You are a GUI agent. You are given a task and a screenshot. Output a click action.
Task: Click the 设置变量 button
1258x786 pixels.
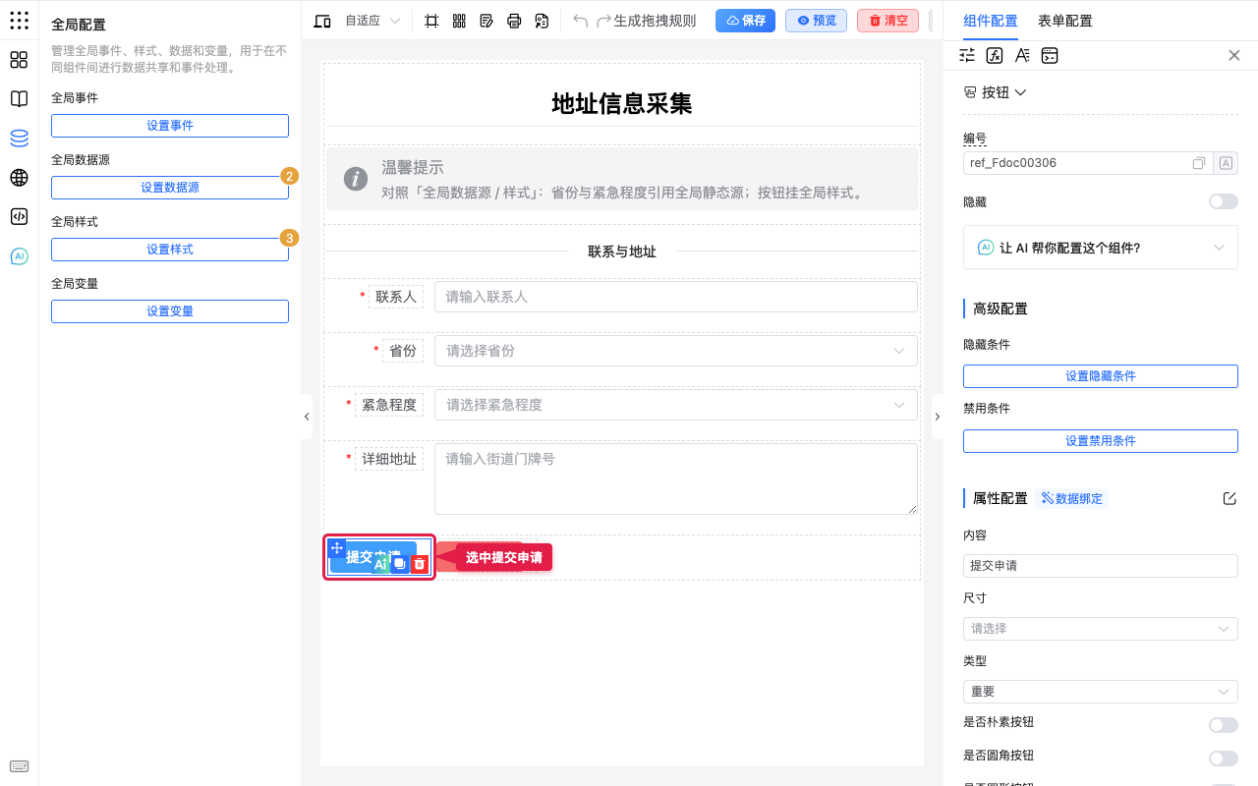170,311
